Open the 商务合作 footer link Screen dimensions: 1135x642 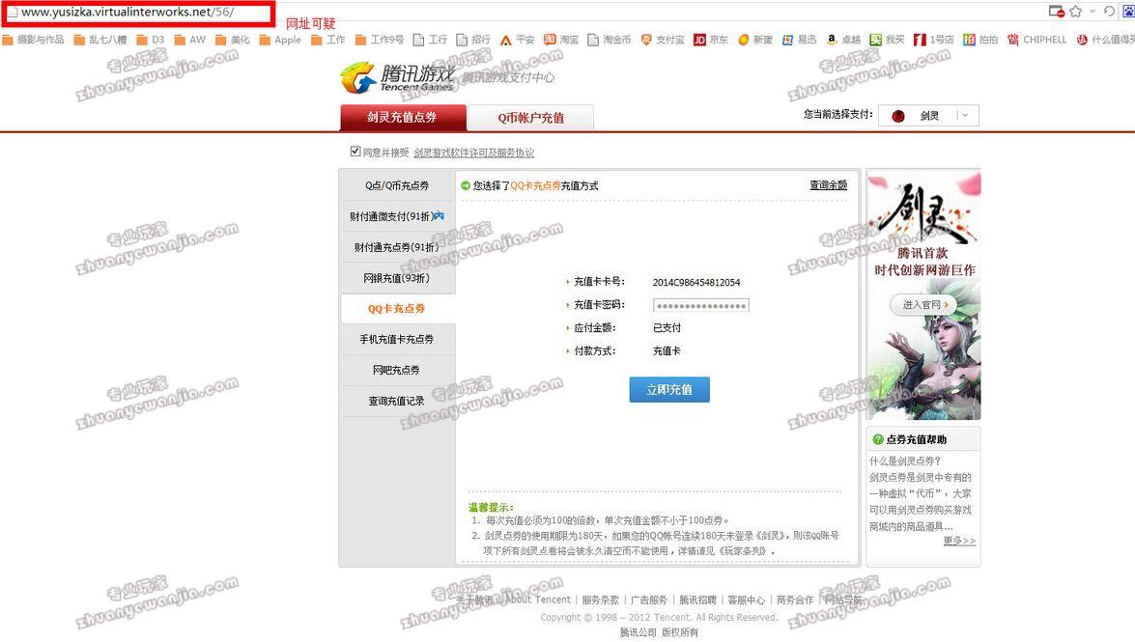pos(795,600)
